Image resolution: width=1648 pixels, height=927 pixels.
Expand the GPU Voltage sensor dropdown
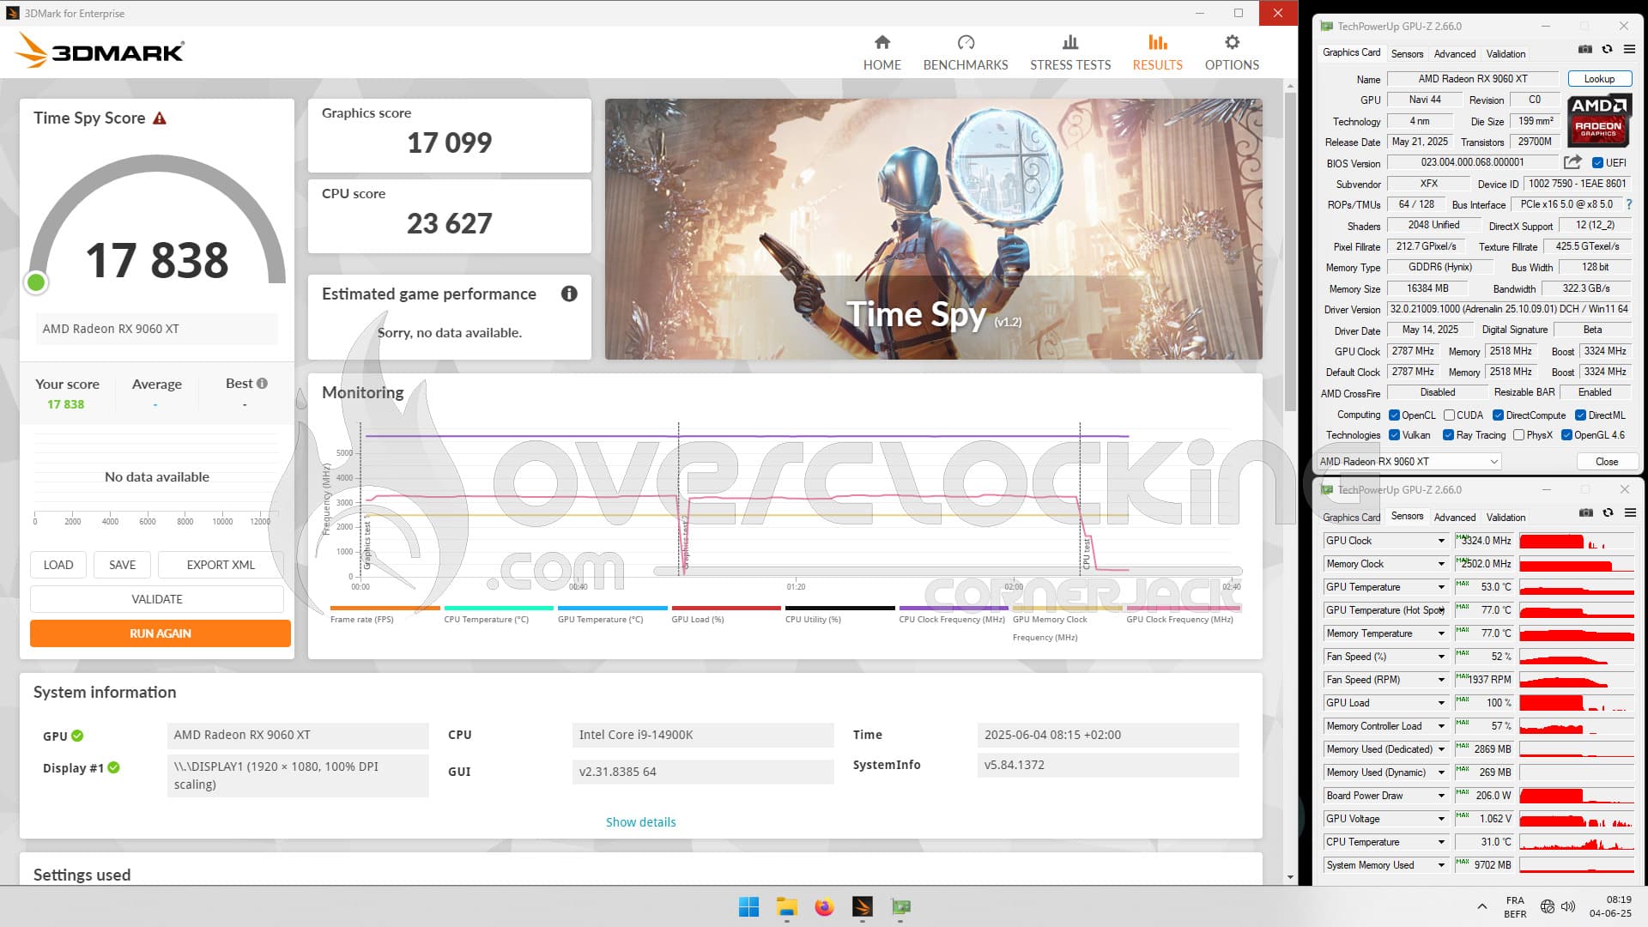click(x=1441, y=819)
